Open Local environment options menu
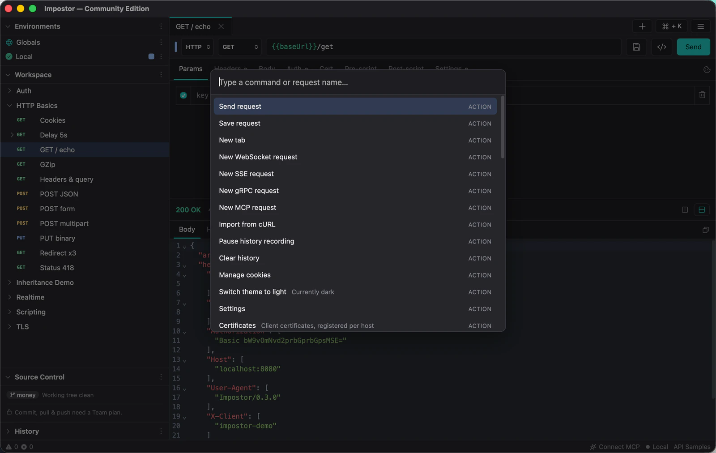The height and width of the screenshot is (453, 716). pyautogui.click(x=161, y=56)
